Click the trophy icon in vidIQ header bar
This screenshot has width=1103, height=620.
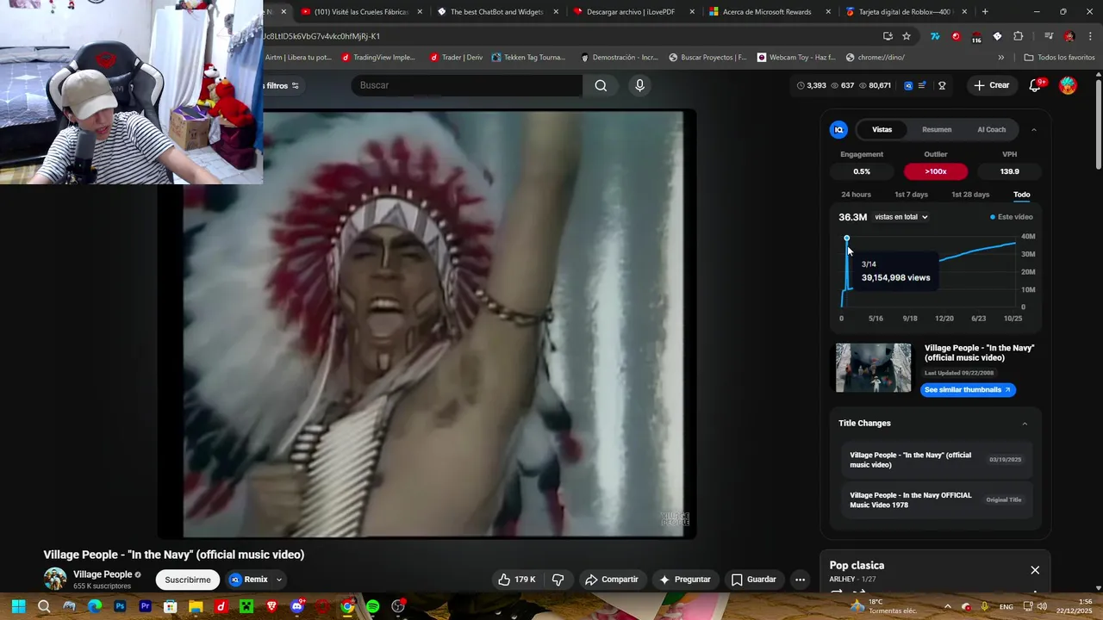click(942, 85)
